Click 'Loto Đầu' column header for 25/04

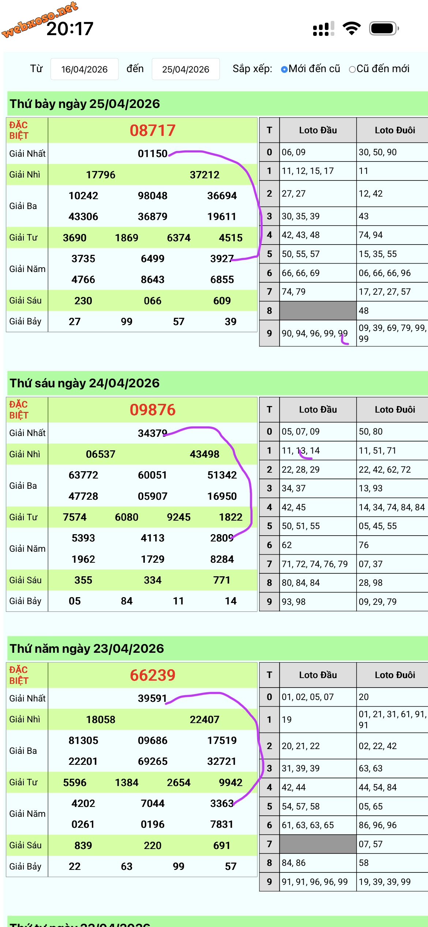[318, 130]
